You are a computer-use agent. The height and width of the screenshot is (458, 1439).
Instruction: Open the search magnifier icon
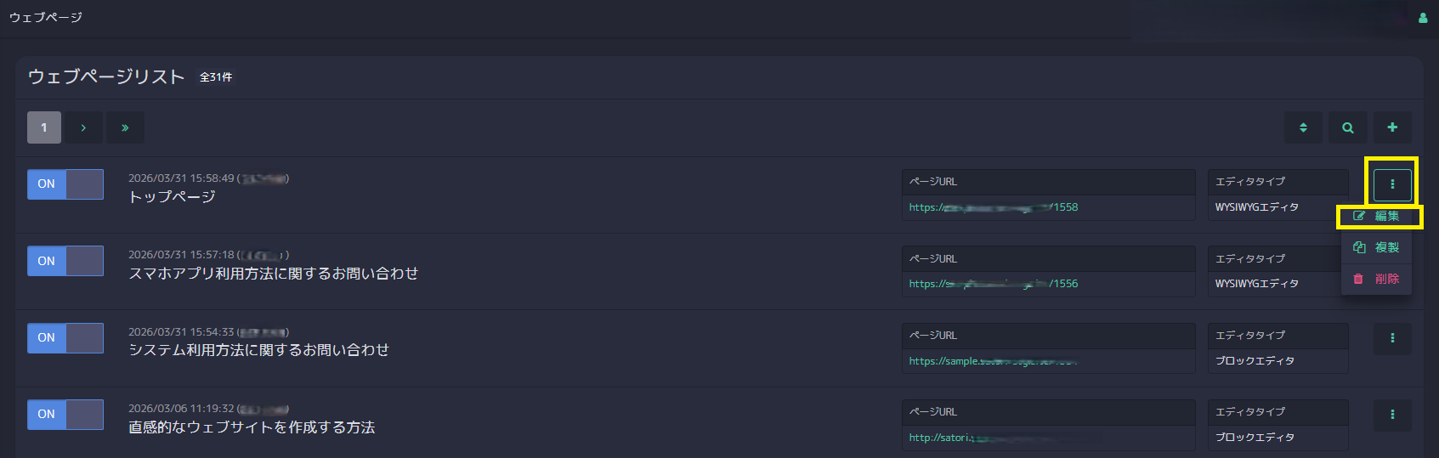point(1348,127)
